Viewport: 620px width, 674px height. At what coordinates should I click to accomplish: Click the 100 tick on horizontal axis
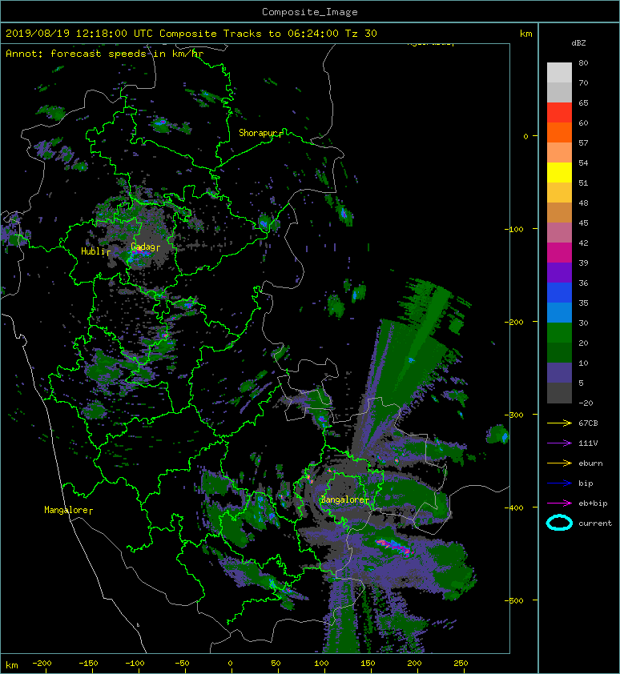click(x=321, y=664)
